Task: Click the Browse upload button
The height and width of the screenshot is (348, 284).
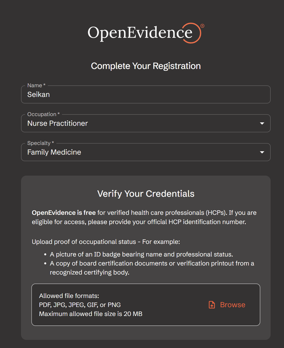Action: 227,305
